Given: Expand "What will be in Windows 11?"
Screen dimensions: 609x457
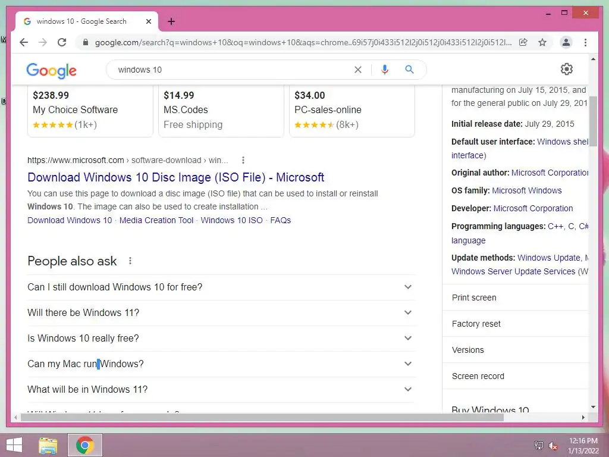Looking at the screenshot, I should pos(221,390).
